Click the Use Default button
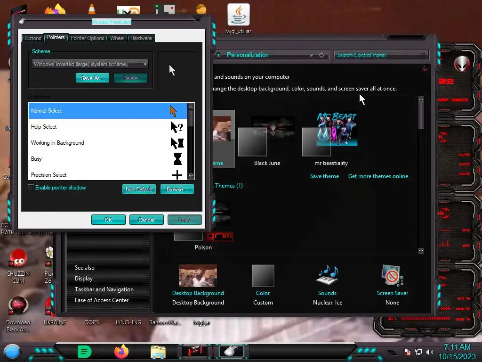Screen dimensions: 482x362 pos(139,189)
